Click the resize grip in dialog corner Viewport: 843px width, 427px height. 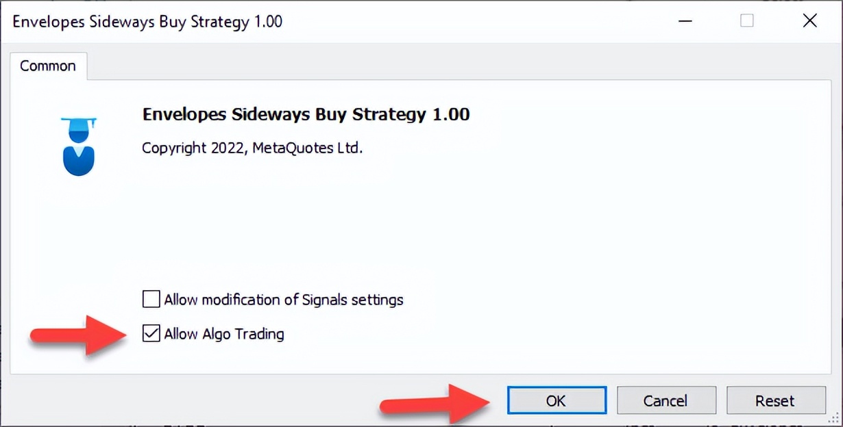[836, 421]
